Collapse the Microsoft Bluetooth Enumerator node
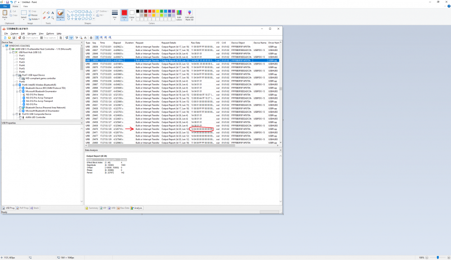Image resolution: width=451 pixels, height=260 pixels. click(x=17, y=91)
